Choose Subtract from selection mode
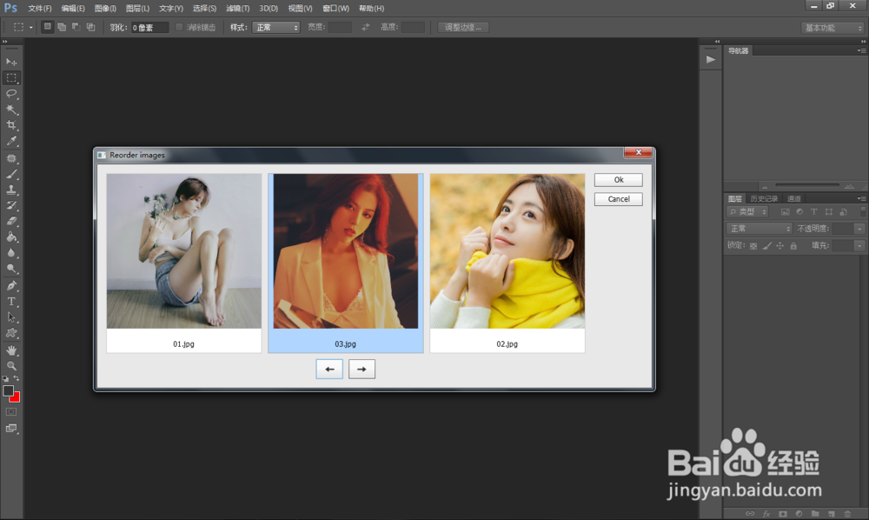This screenshot has height=520, width=869. pyautogui.click(x=76, y=27)
